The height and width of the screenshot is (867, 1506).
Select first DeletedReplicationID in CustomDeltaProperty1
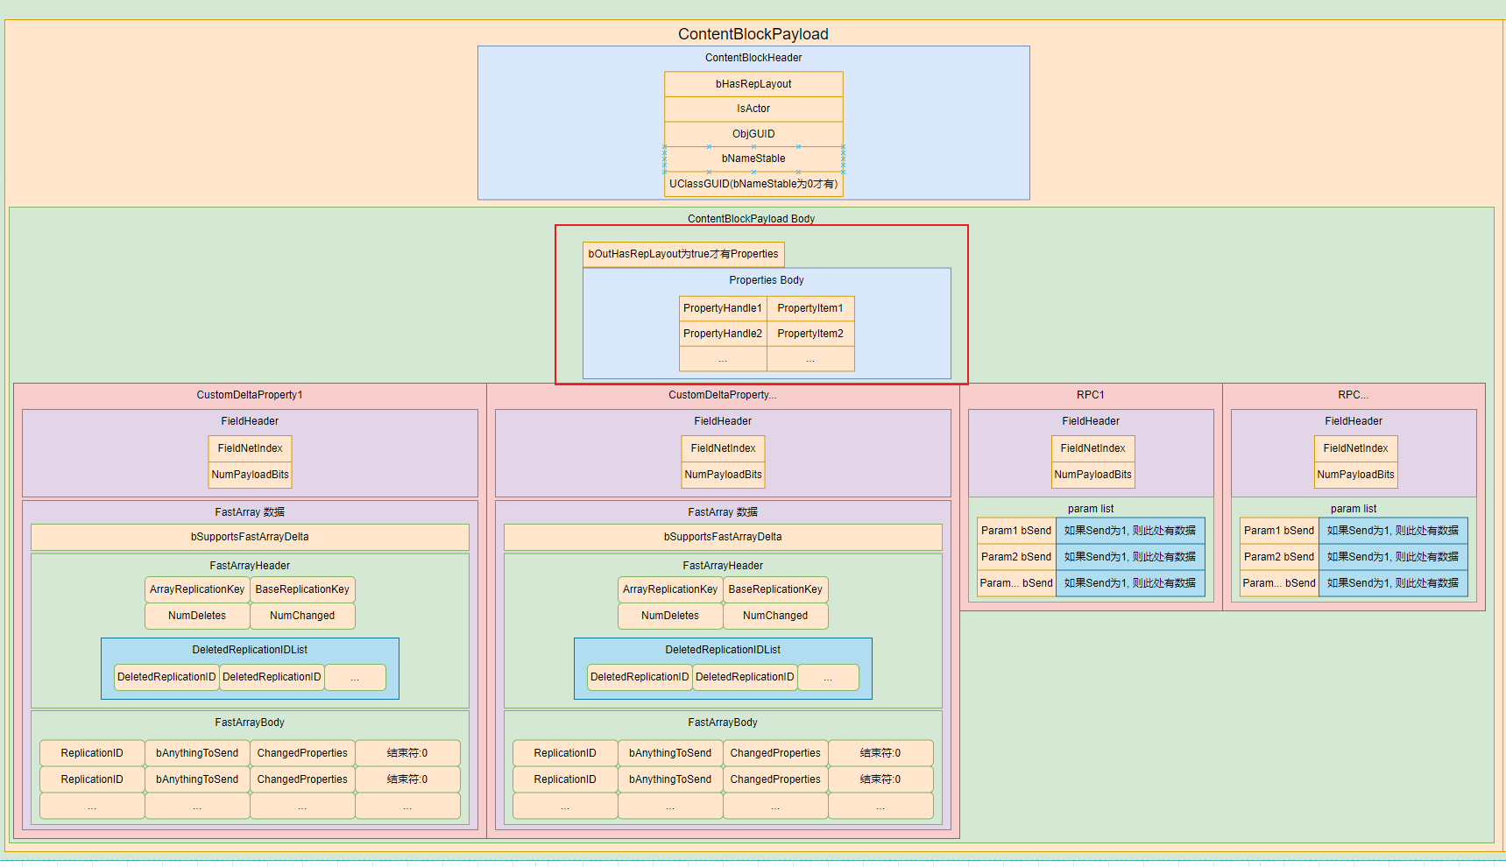tap(166, 677)
